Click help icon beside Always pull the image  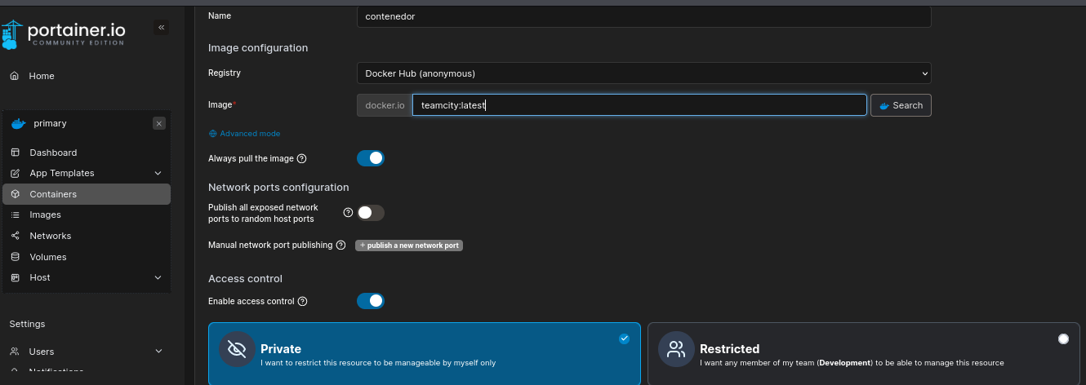point(302,158)
